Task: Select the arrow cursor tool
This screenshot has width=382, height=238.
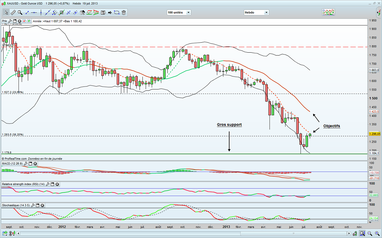Action: 6,13
